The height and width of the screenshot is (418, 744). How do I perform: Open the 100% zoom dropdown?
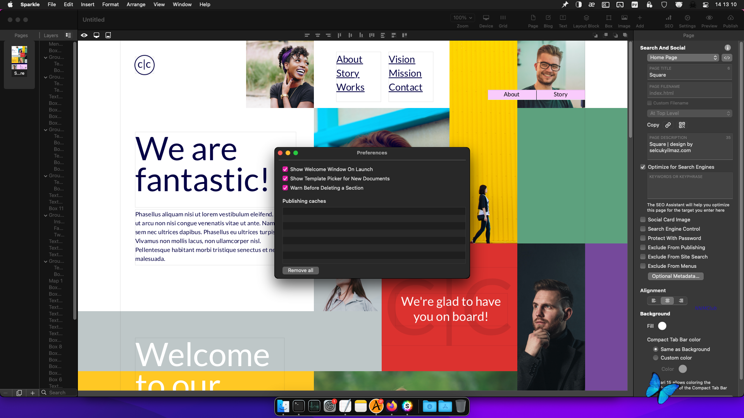pos(463,18)
